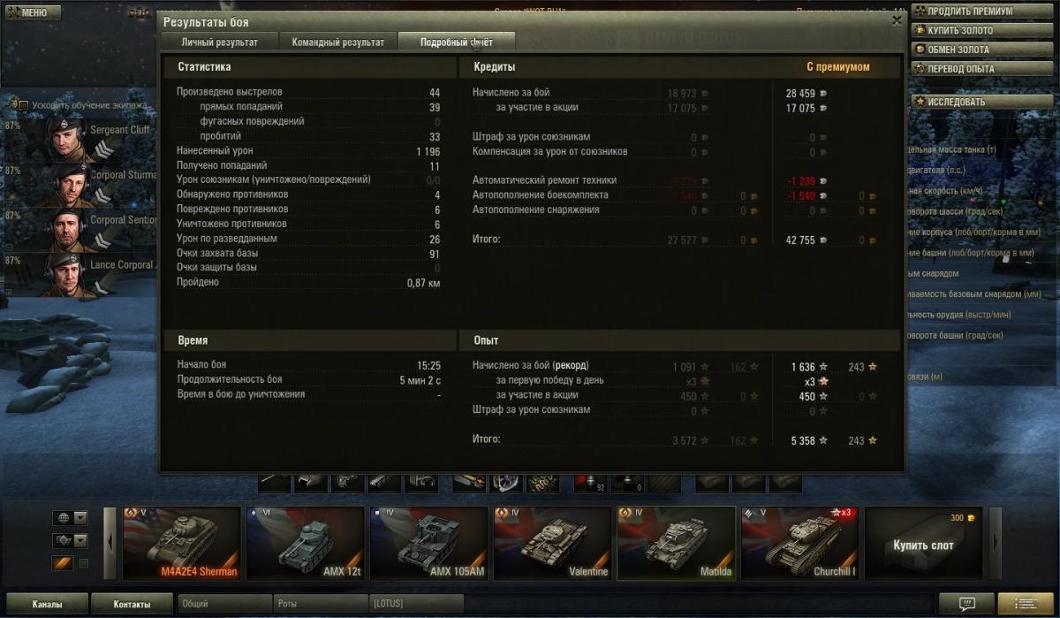Select the AMX 12t tank icon

click(x=306, y=543)
